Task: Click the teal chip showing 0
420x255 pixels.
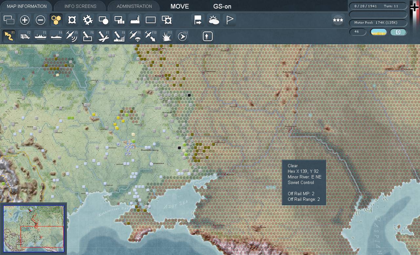Action: pyautogui.click(x=398, y=32)
